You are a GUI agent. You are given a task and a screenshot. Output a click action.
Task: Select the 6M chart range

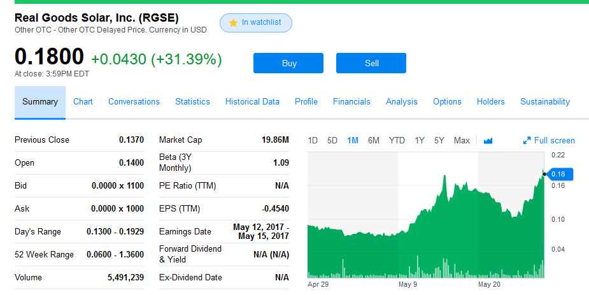click(x=374, y=141)
